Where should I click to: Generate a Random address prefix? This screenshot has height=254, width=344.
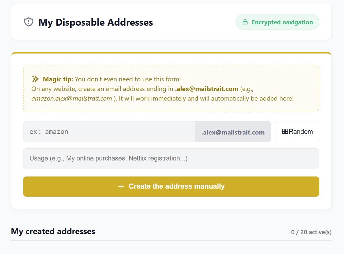point(297,132)
